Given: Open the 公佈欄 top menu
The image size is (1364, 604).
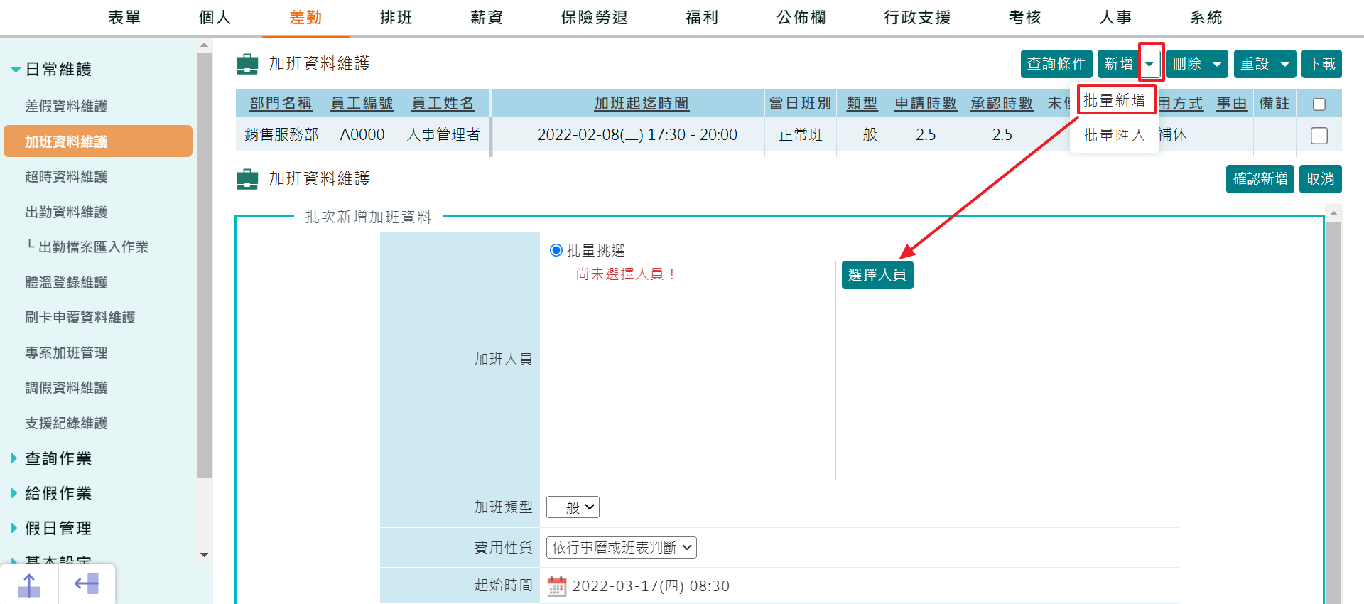Looking at the screenshot, I should pos(801,18).
